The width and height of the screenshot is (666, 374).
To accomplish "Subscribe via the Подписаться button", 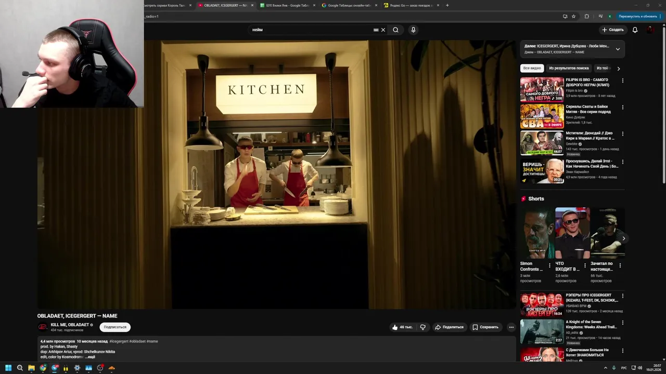I will [115, 327].
